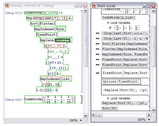159x126 pixels.
Task: Open notebook magnification 100% popup arrow
Action: pyautogui.click(x=81, y=120)
